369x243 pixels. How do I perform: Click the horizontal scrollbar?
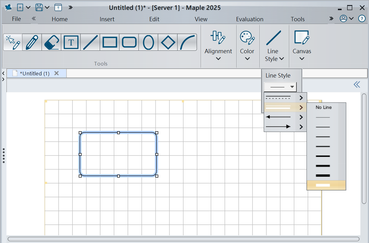pyautogui.click(x=183, y=239)
